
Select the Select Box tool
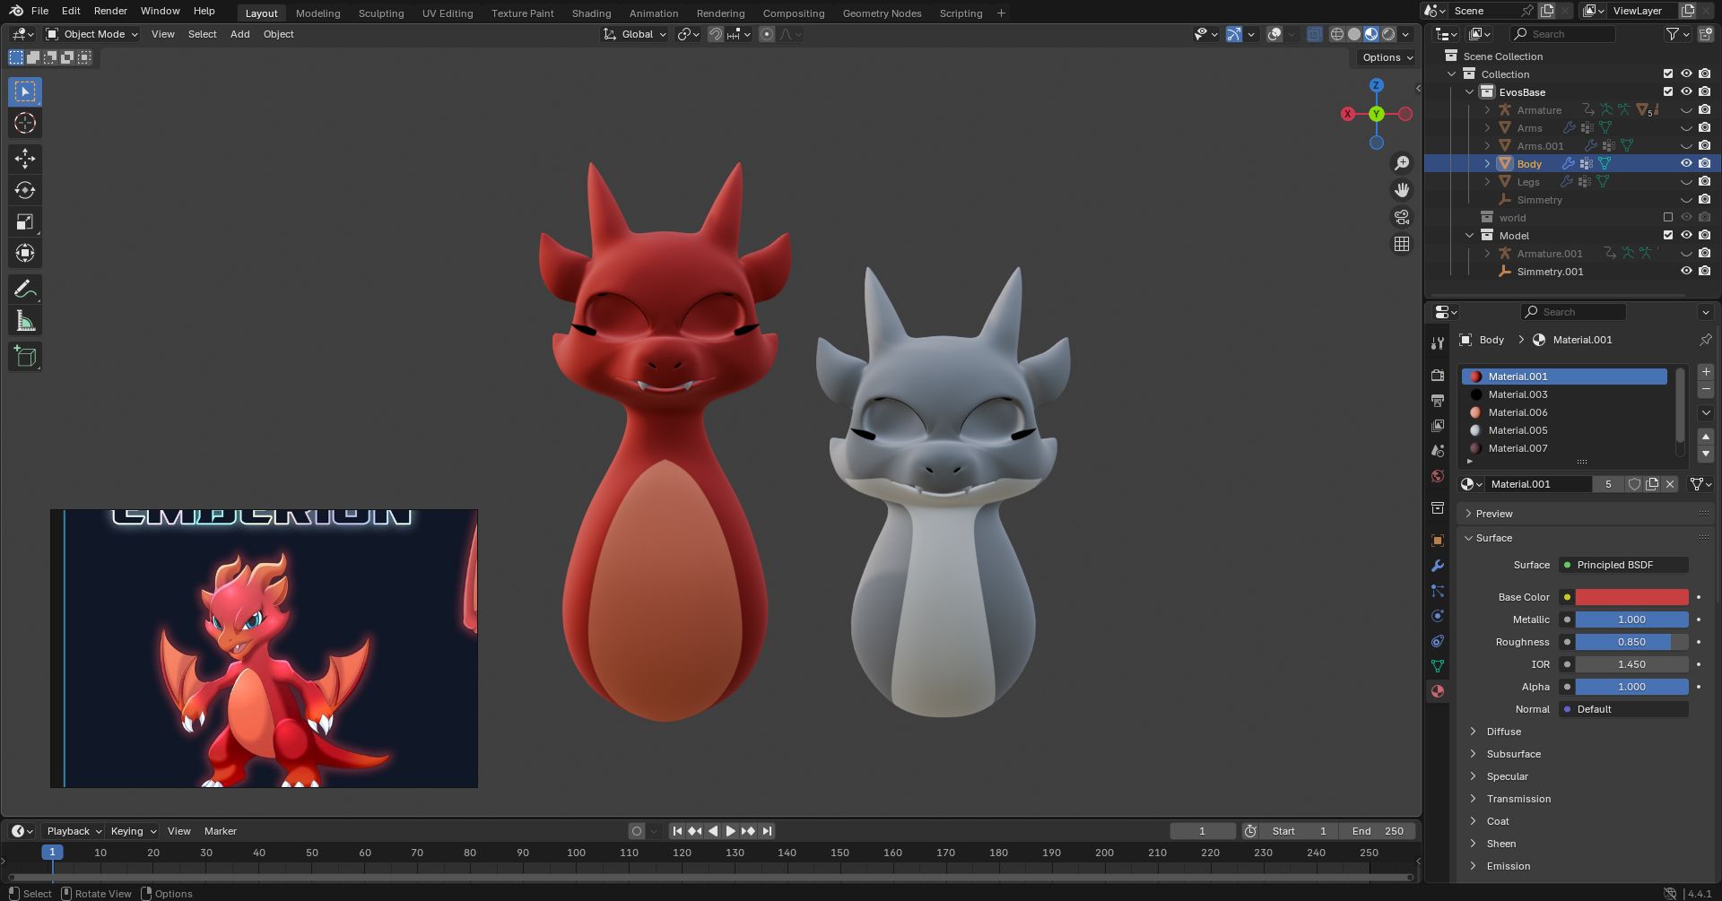[25, 91]
